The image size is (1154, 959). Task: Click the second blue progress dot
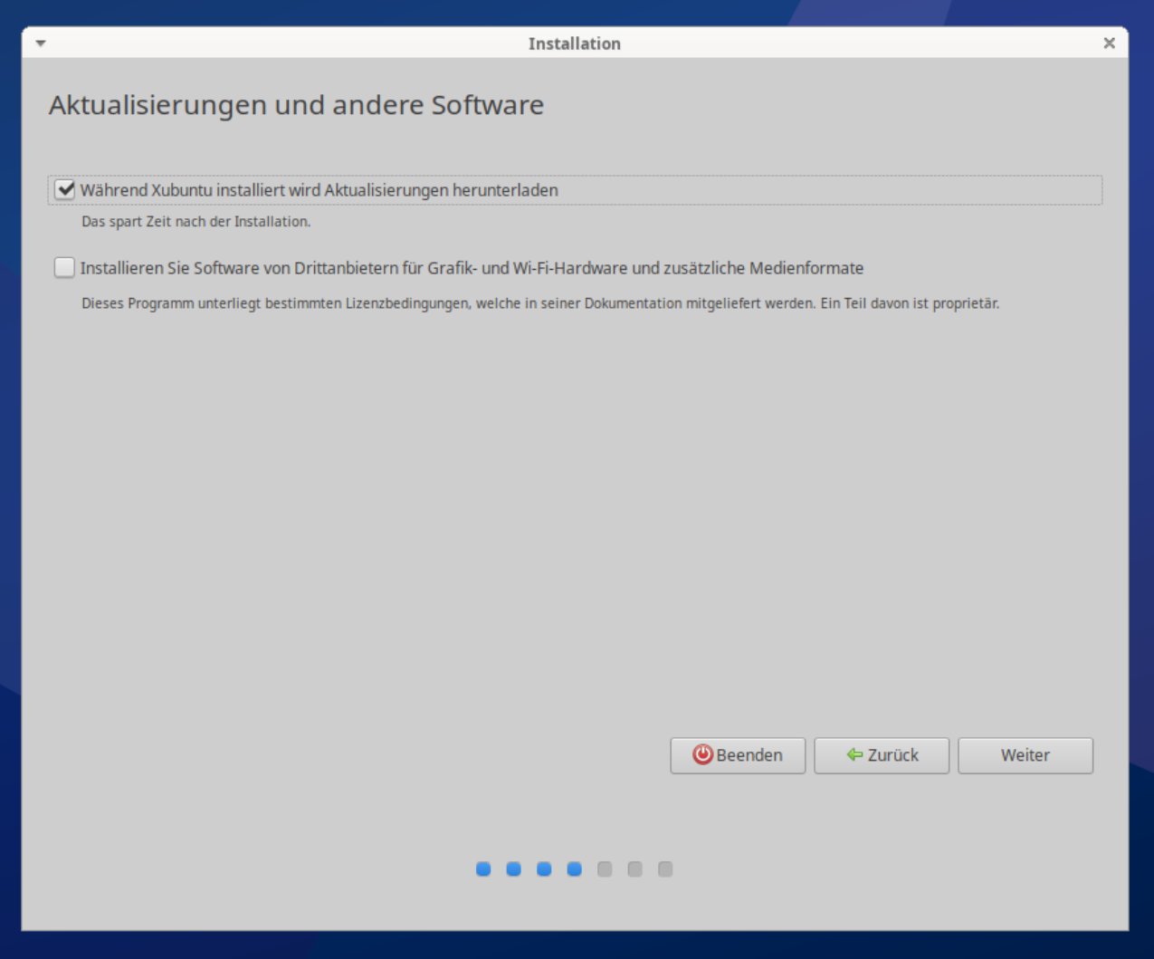[513, 869]
